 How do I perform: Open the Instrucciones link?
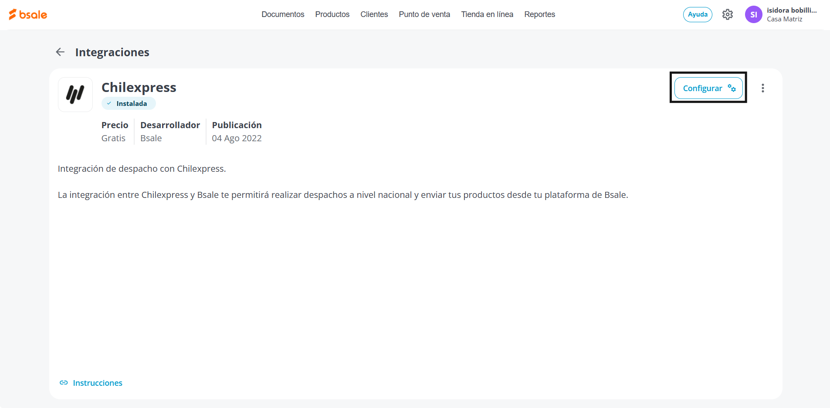point(98,383)
